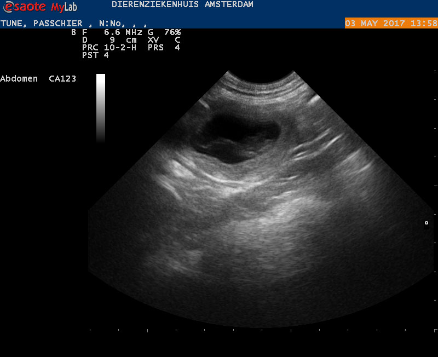
Task: Click the XV C parameter
Action: (x=164, y=40)
